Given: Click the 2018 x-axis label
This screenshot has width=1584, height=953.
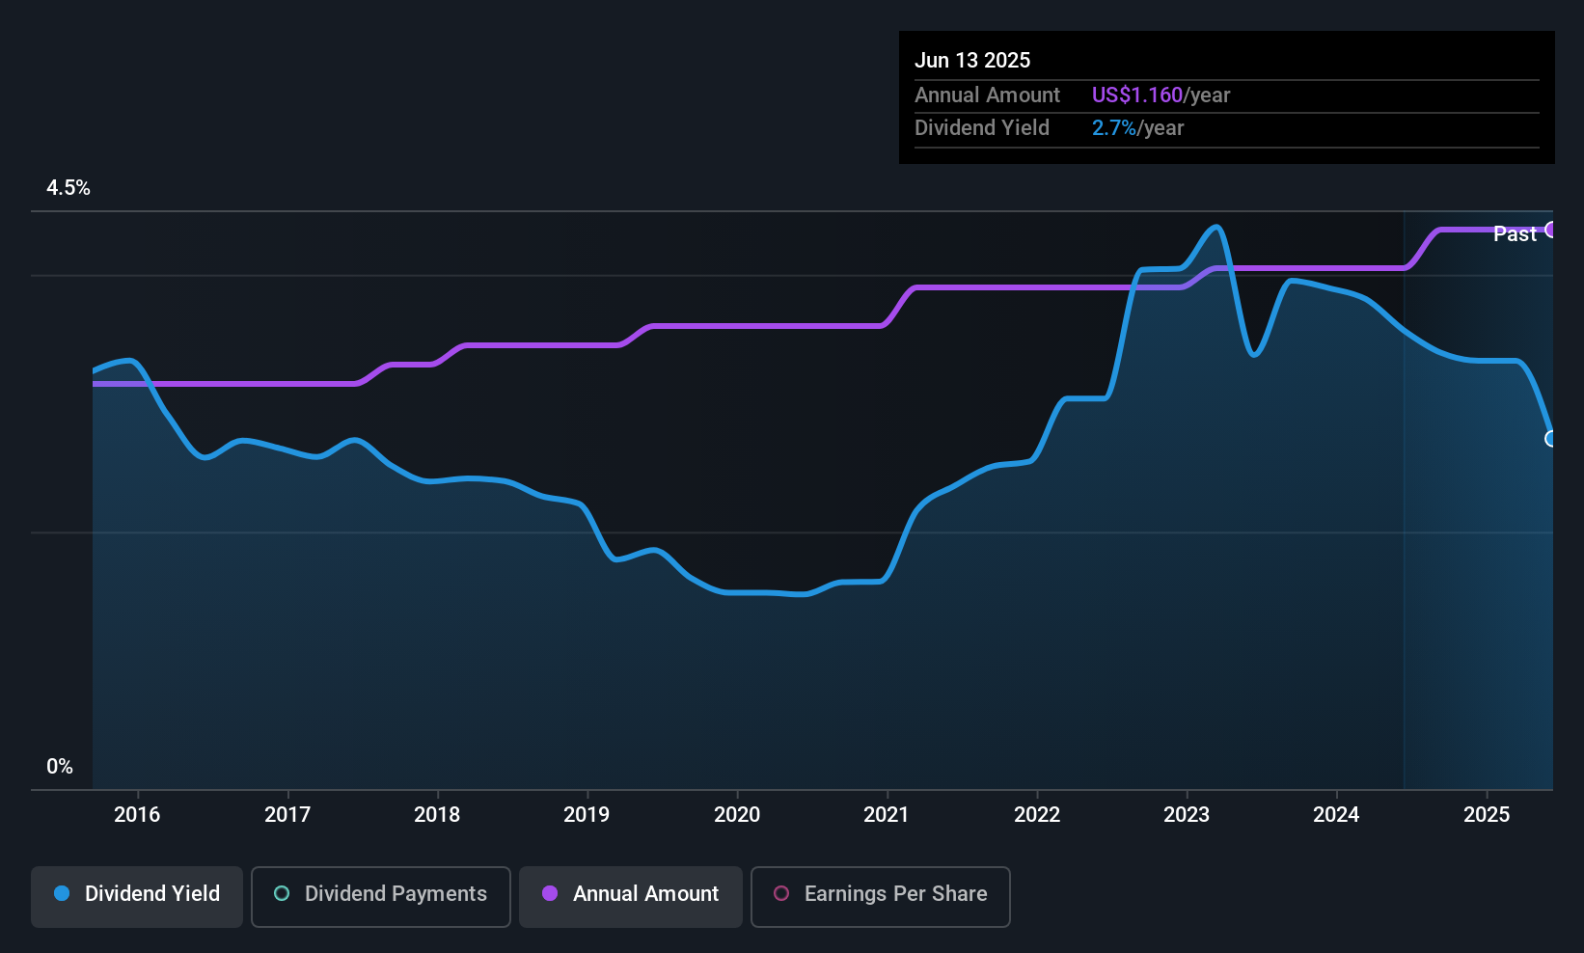Looking at the screenshot, I should point(437,814).
